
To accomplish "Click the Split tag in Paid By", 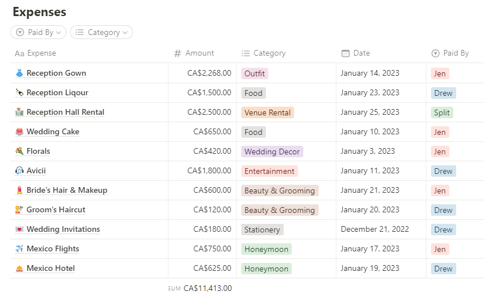I will click(x=442, y=112).
